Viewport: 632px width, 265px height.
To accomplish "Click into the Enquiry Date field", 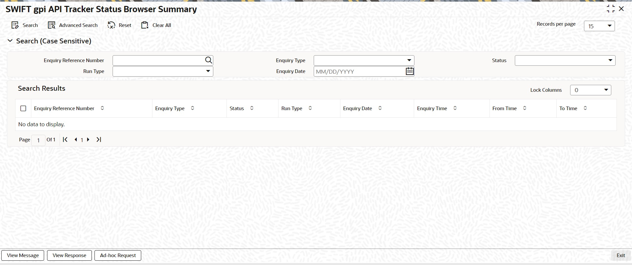I will click(x=359, y=71).
